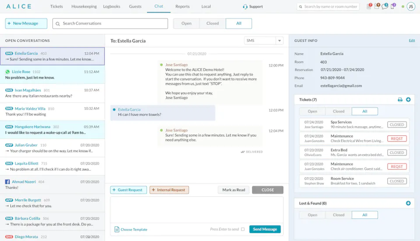Show only Open tickets in Tickets panel
This screenshot has width=420, height=241.
point(312,111)
